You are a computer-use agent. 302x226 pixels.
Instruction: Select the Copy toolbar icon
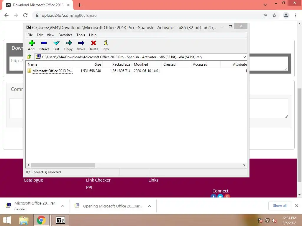[68, 43]
